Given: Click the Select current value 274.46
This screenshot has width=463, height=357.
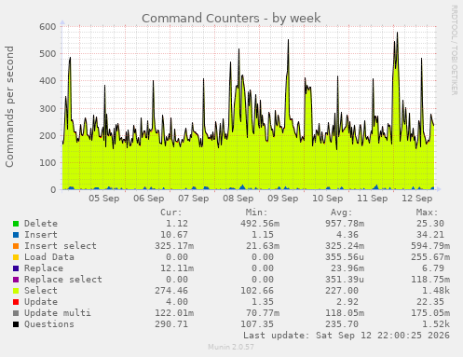Looking at the screenshot, I should pos(171,291).
